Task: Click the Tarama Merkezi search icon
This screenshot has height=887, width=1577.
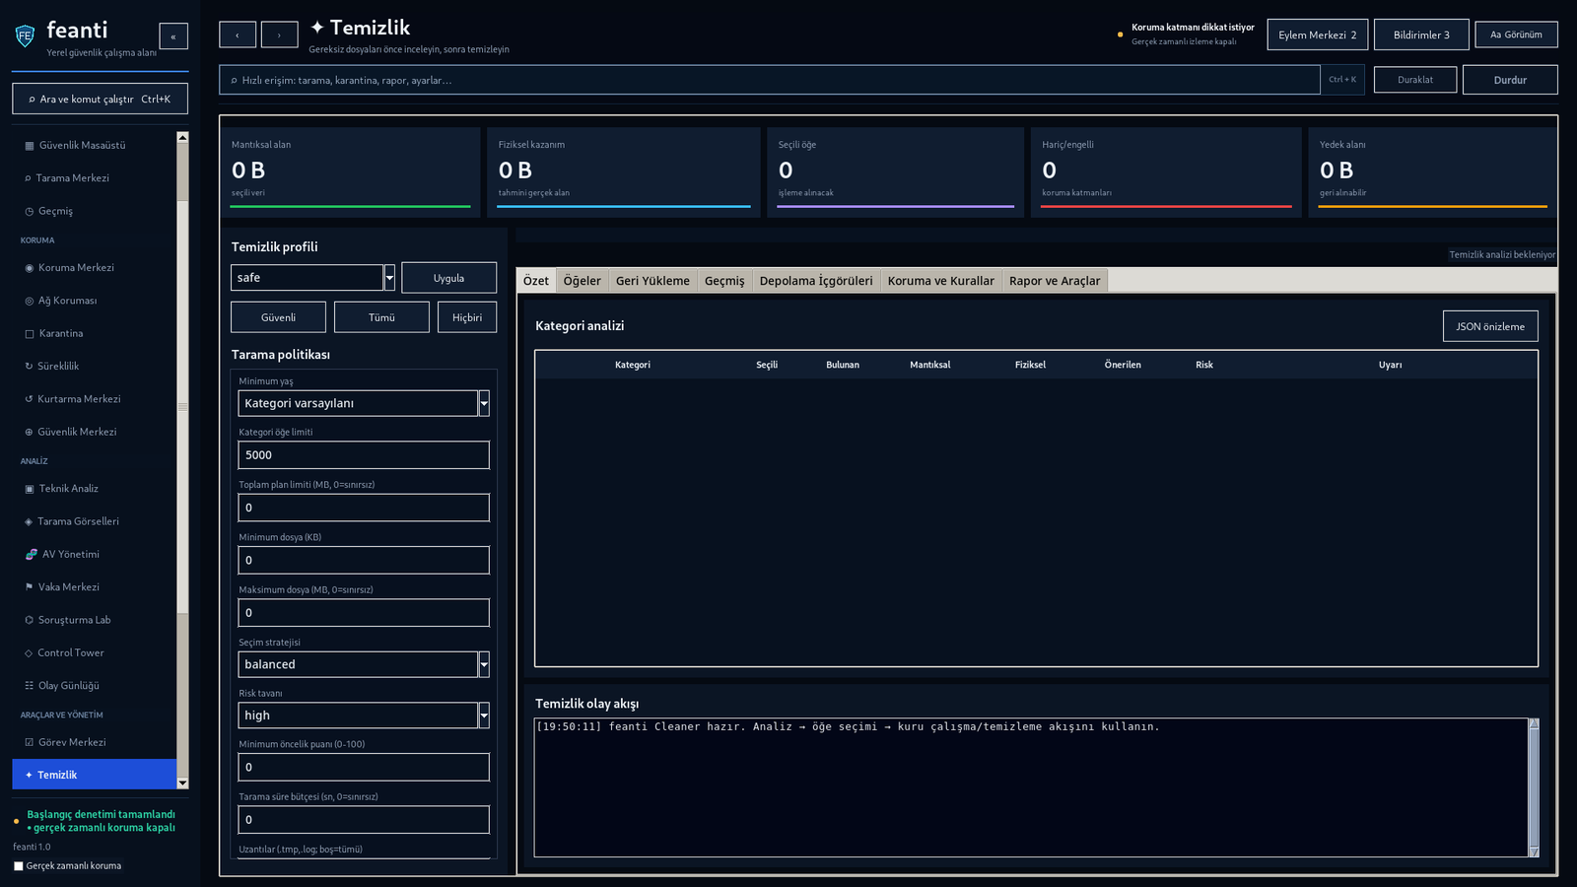Action: coord(28,178)
